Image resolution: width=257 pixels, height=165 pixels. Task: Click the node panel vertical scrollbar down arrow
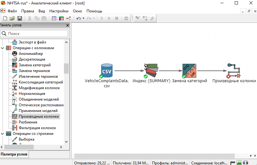coord(66,142)
